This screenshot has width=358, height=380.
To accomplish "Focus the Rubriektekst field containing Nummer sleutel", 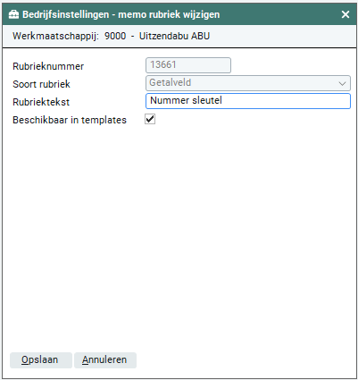I will pyautogui.click(x=248, y=101).
